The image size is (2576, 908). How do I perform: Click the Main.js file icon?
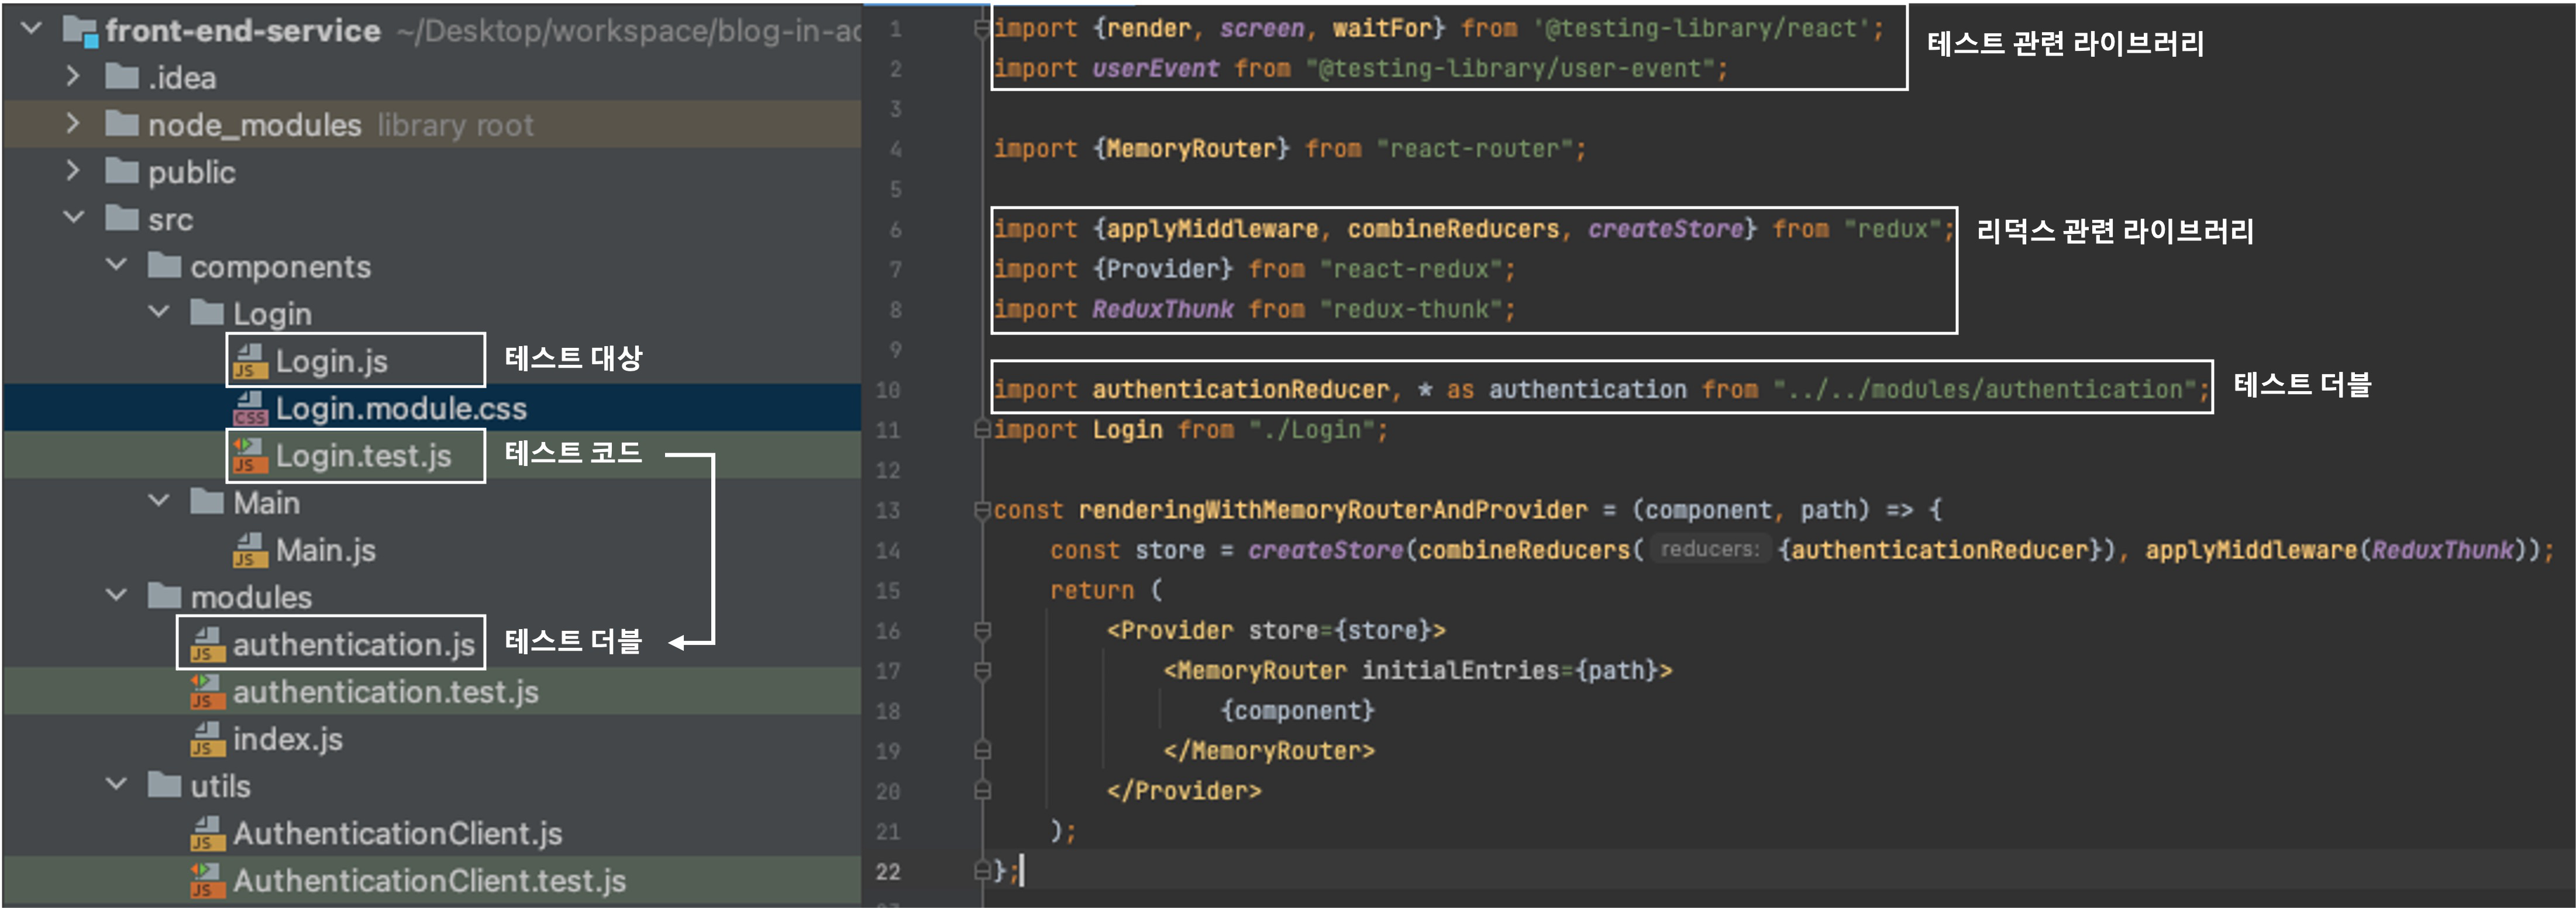(x=250, y=549)
